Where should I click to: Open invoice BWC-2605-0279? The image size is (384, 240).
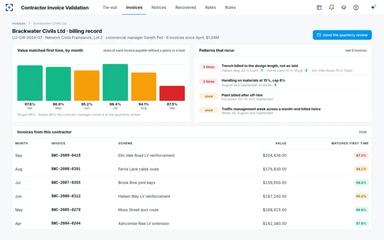[66, 210]
